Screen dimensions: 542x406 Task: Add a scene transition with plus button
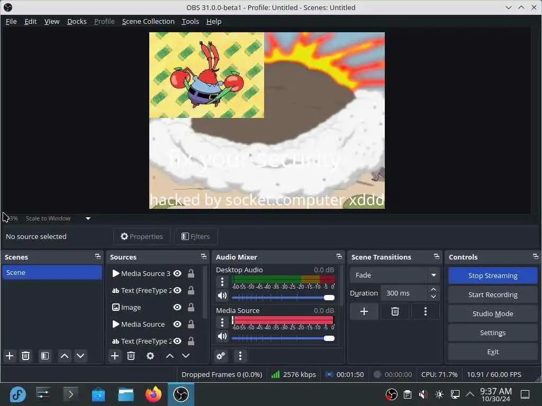(x=364, y=312)
